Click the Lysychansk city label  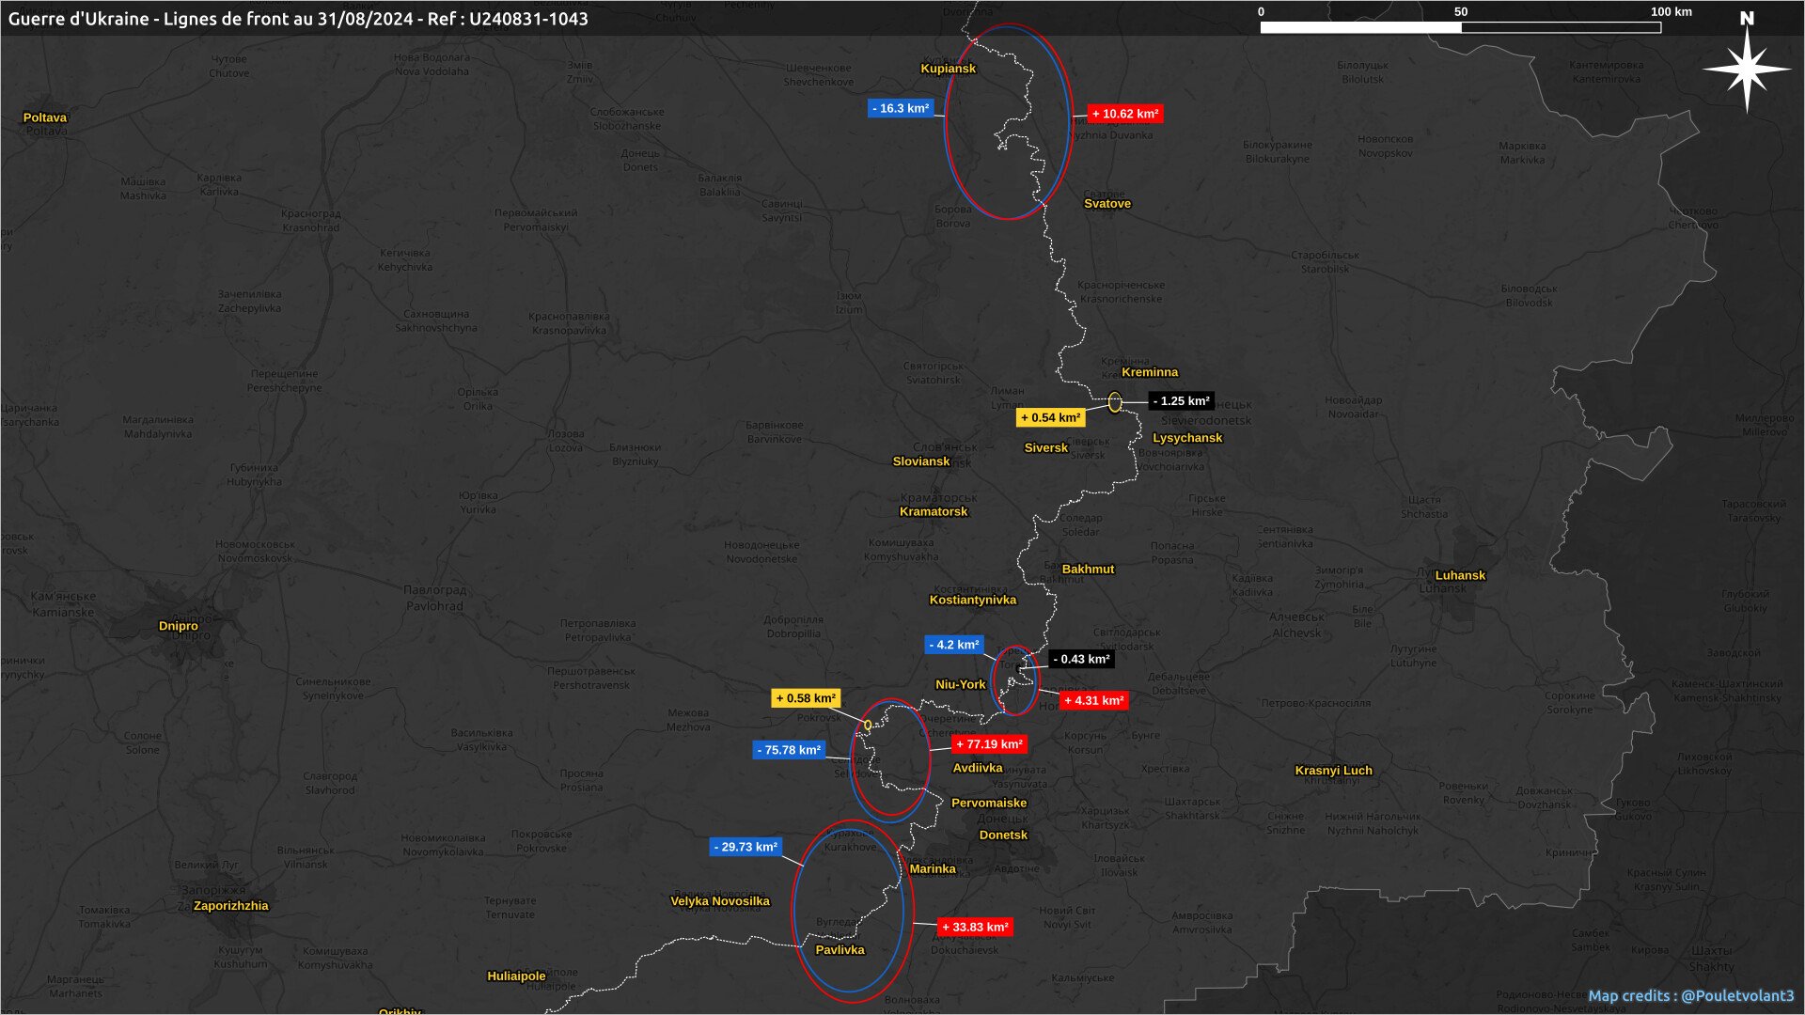tap(1187, 438)
